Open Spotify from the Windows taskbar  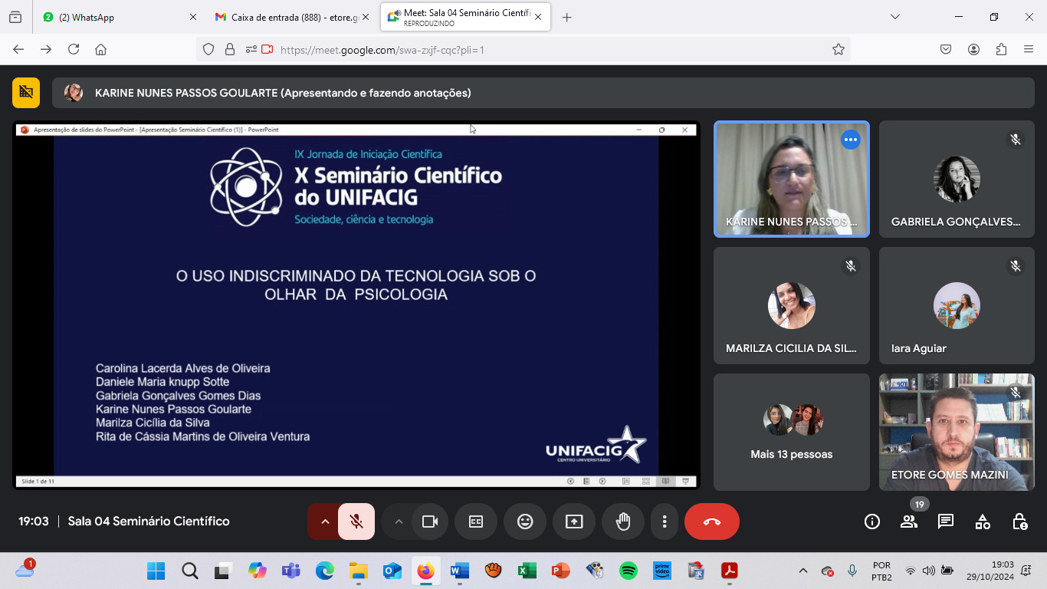629,571
